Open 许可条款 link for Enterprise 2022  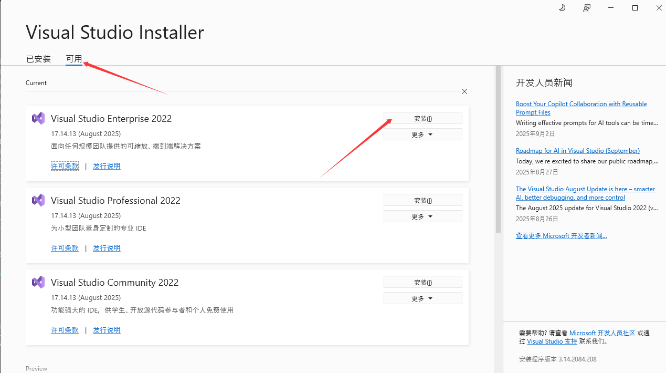(65, 166)
